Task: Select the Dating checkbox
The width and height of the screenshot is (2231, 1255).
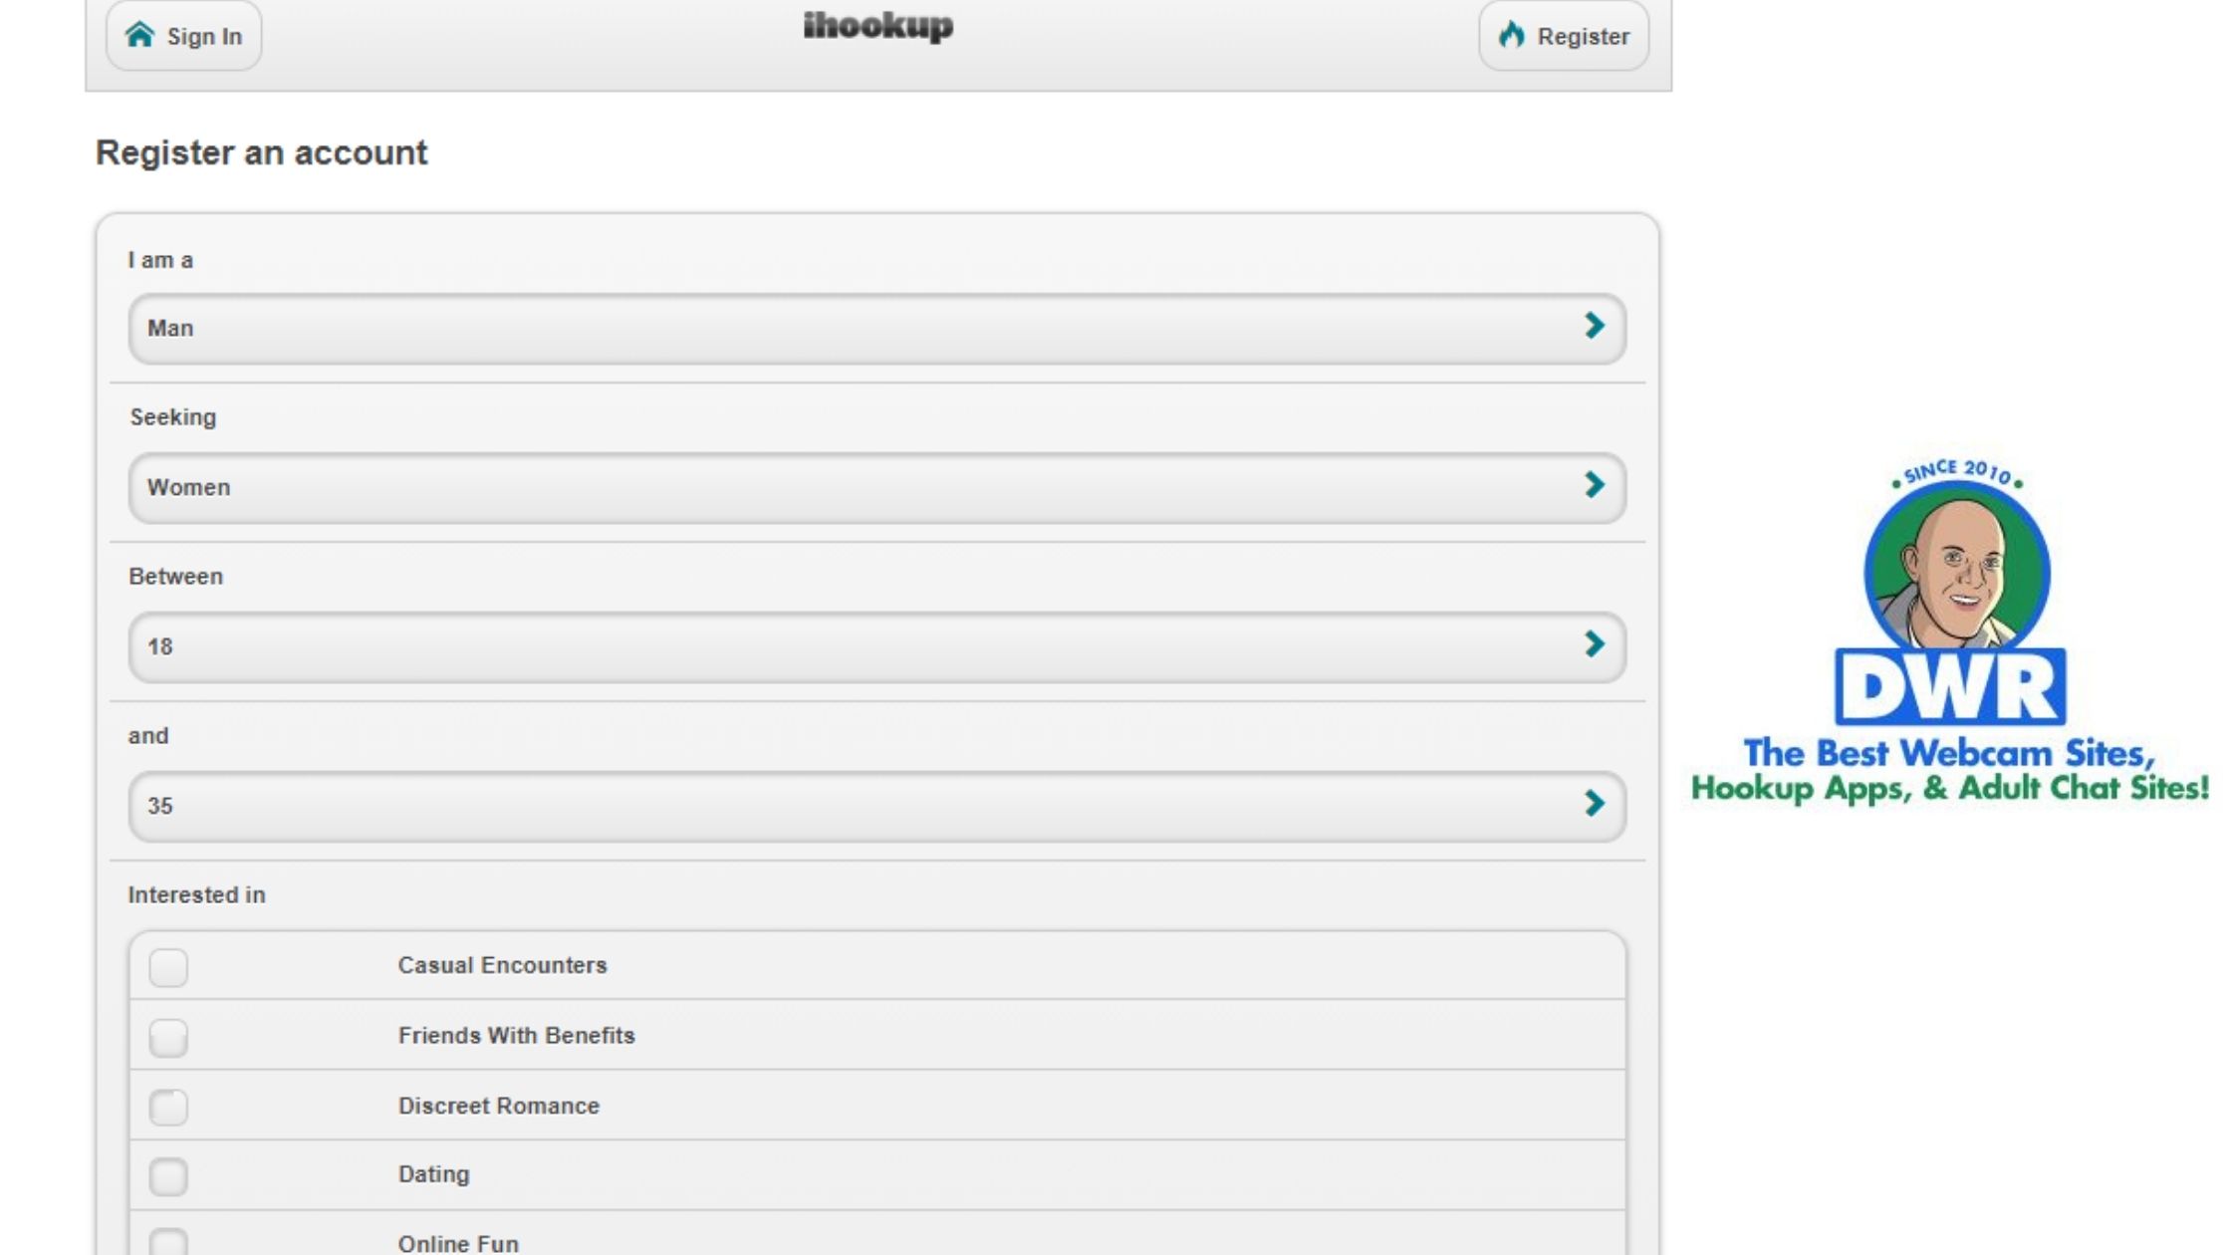Action: [x=168, y=1177]
